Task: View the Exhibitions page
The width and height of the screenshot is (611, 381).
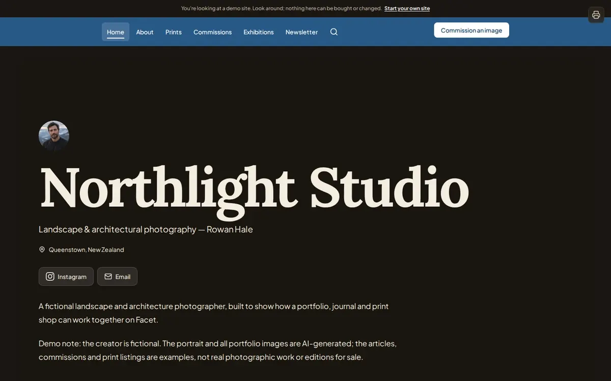Action: (259, 32)
